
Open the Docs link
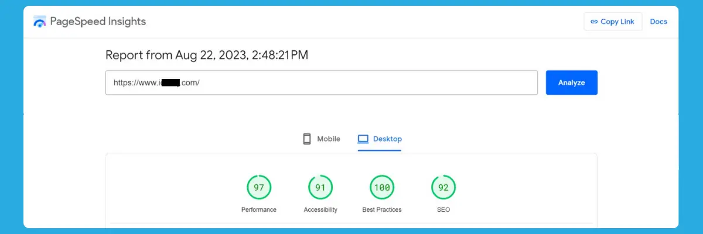point(658,22)
